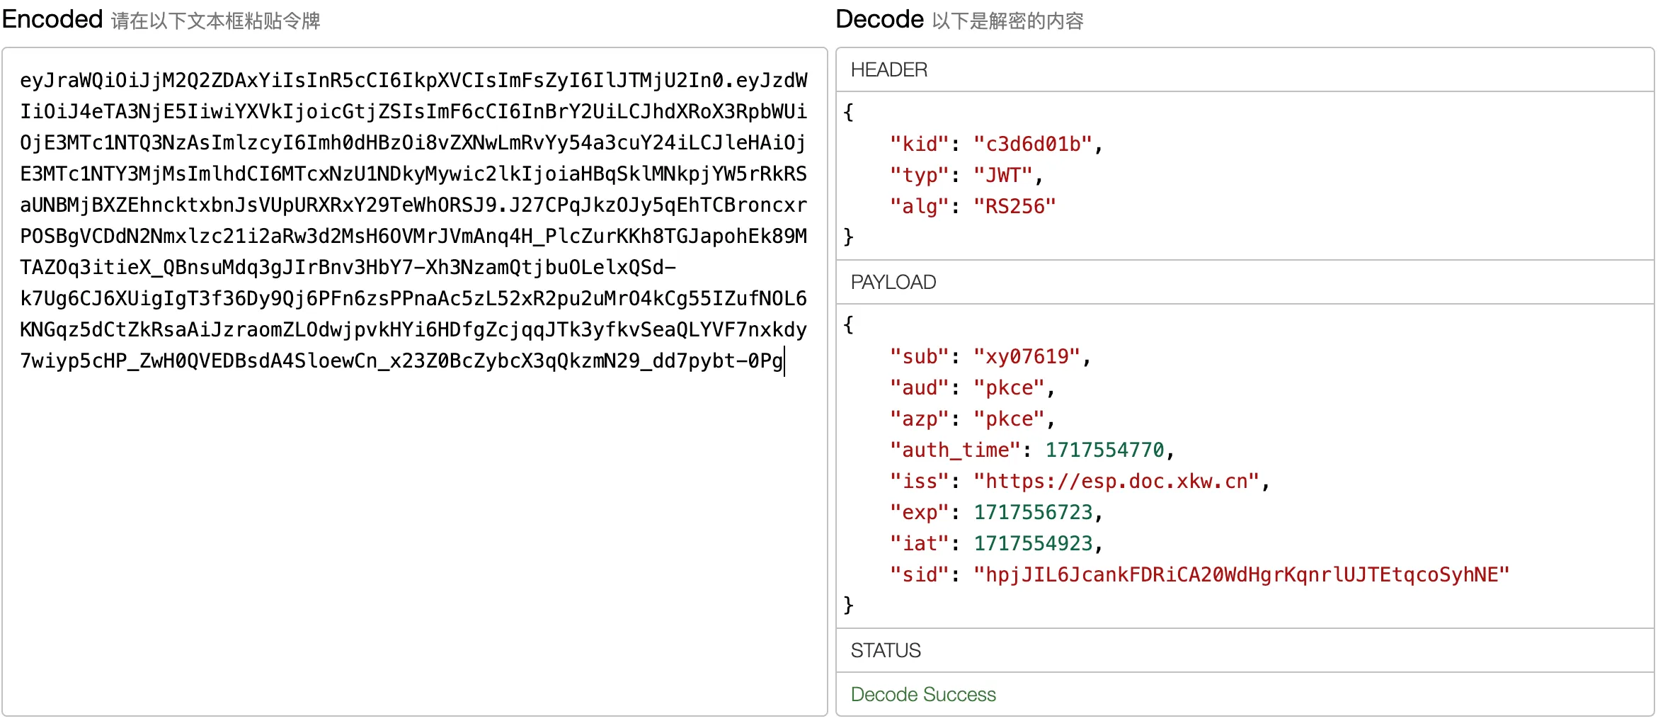Viewport: 1658px width, 721px height.
Task: Click the sid session string value
Action: 1240,575
